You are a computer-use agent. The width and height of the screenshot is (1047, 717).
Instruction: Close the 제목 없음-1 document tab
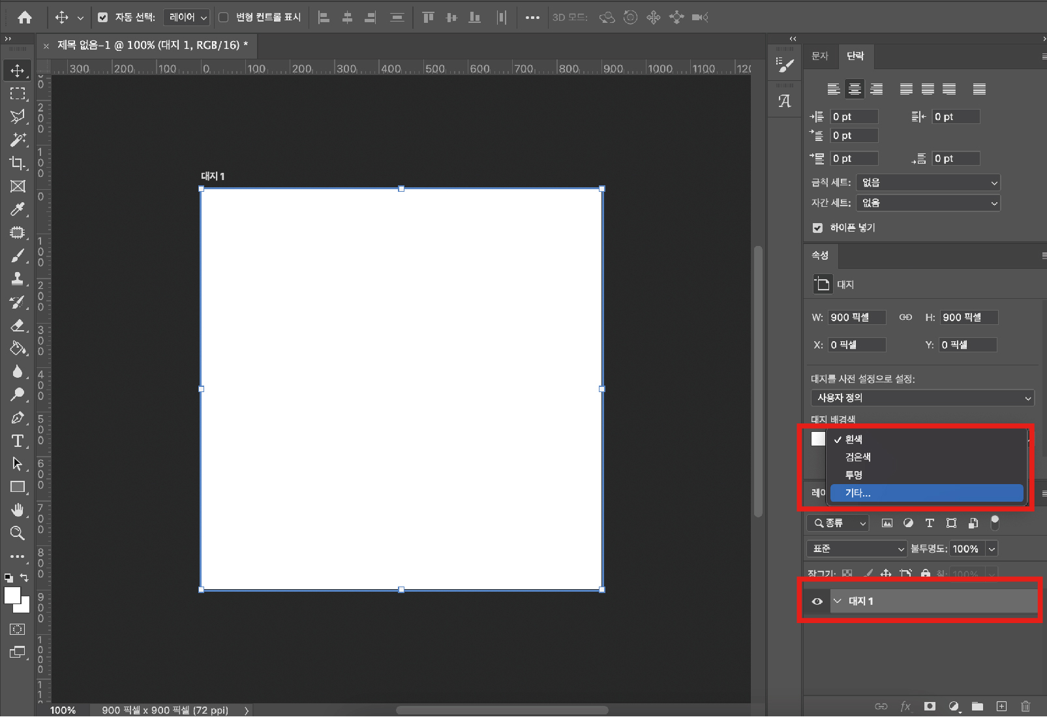click(46, 46)
